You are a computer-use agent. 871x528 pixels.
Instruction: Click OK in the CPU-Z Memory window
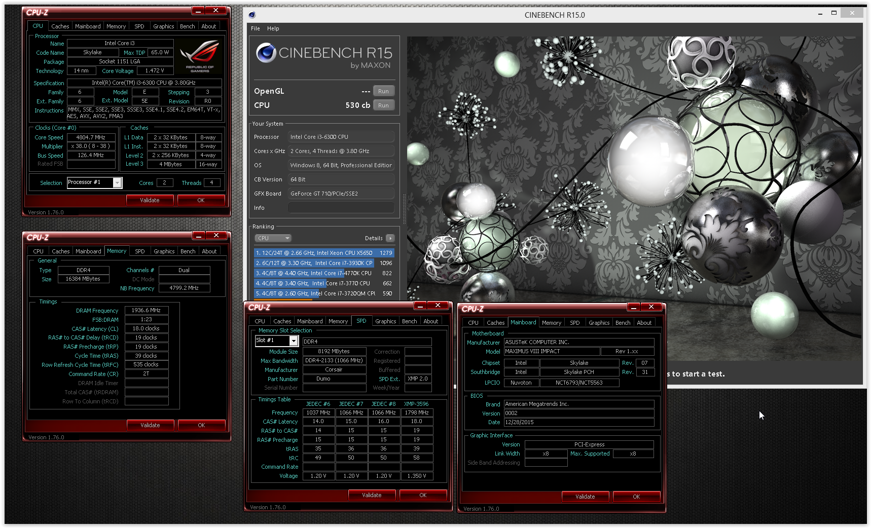(x=201, y=425)
